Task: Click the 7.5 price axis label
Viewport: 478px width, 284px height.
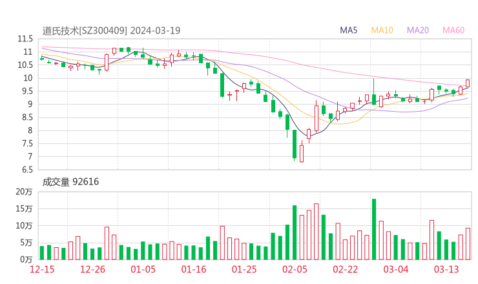Action: click(x=27, y=143)
